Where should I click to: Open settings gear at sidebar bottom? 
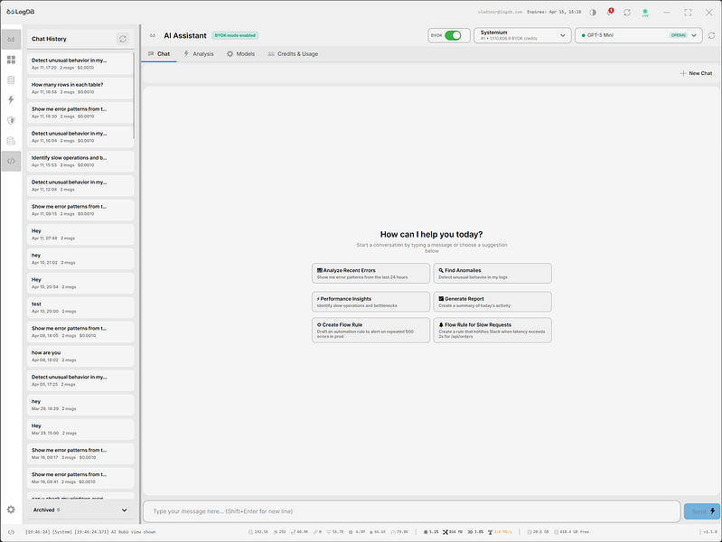coord(11,509)
